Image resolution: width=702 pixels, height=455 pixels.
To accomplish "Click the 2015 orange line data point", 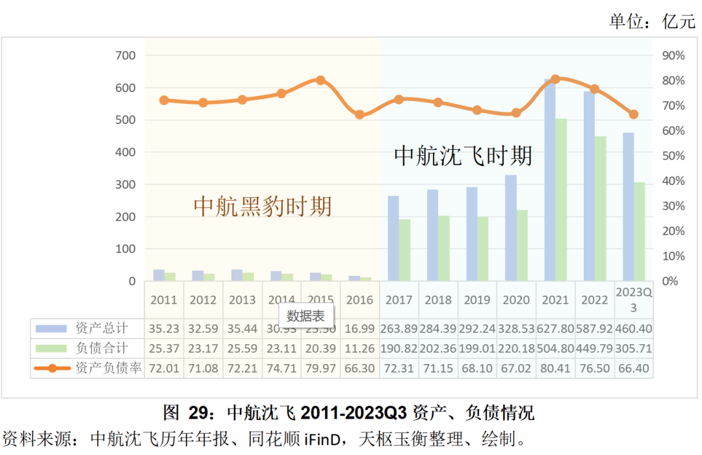I will coord(320,80).
